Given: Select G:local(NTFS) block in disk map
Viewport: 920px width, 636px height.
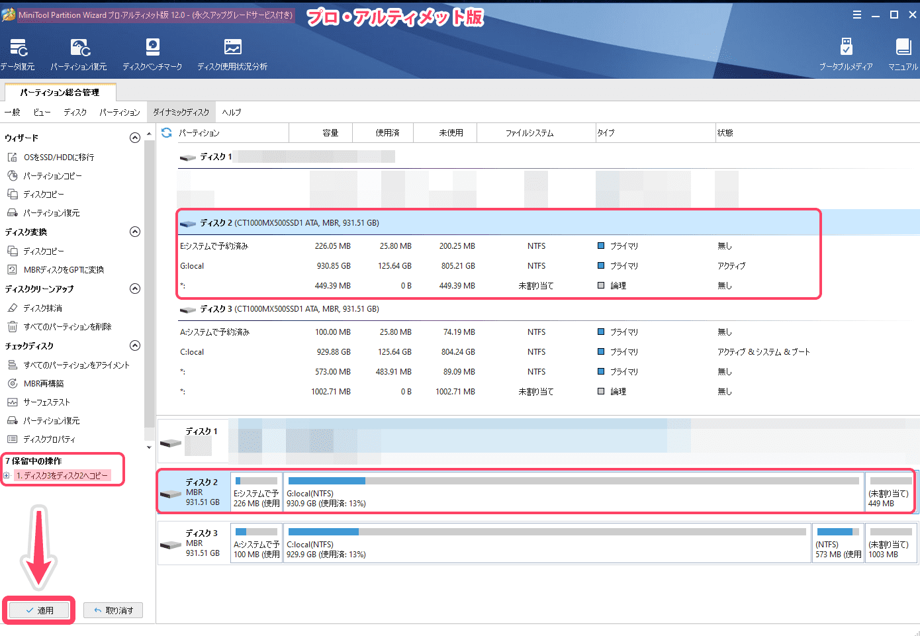Looking at the screenshot, I should coord(573,492).
